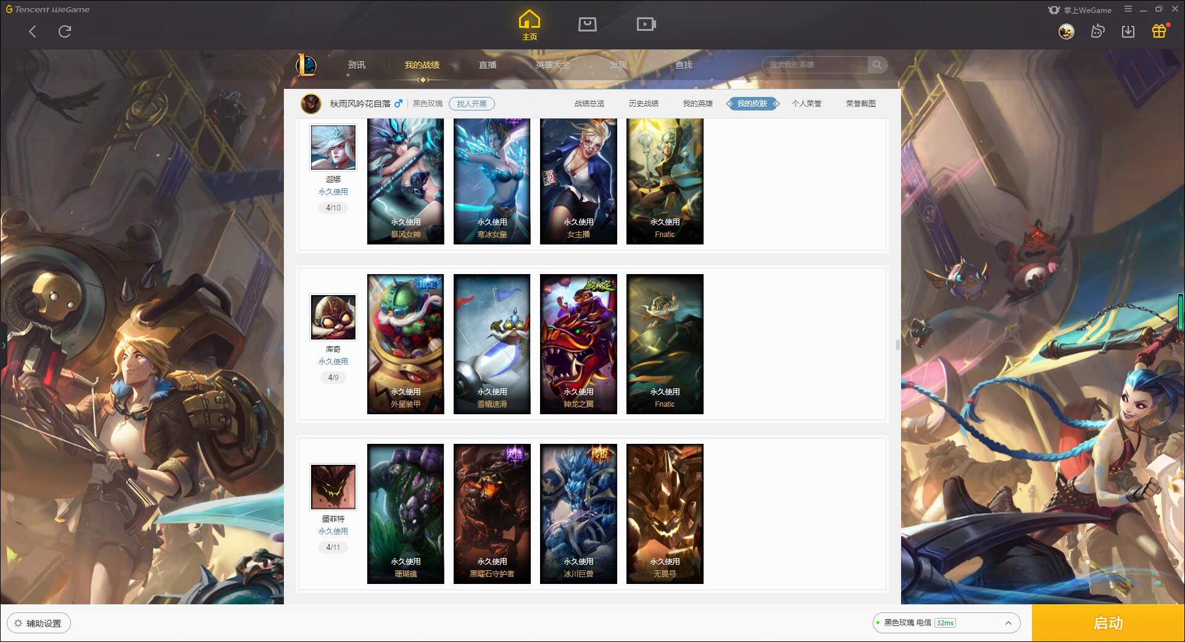Open the download manager icon
This screenshot has height=642, width=1185.
coord(1128,31)
